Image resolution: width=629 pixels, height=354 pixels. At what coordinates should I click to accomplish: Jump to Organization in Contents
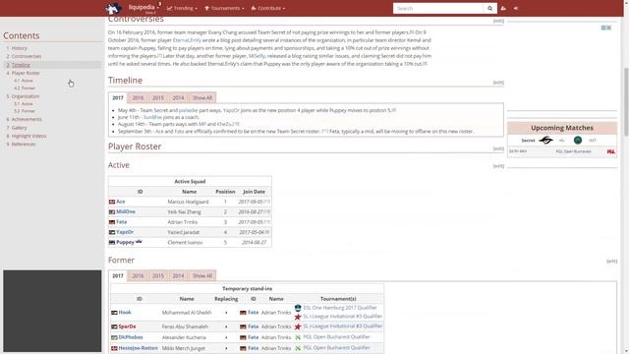(26, 96)
